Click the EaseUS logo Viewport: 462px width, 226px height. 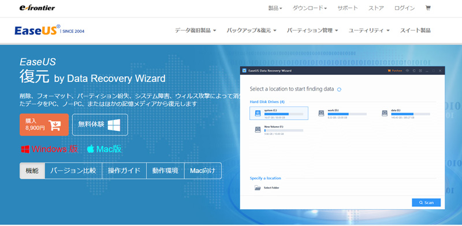[x=38, y=31]
